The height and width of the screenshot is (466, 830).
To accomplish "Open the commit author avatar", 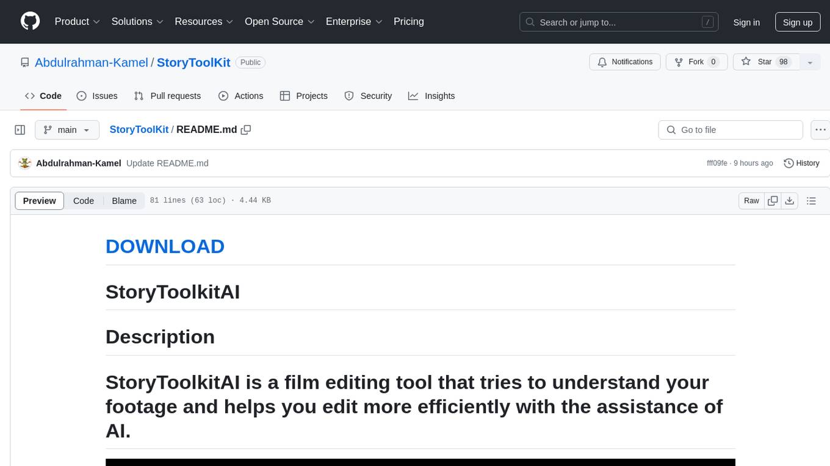I will pyautogui.click(x=25, y=163).
